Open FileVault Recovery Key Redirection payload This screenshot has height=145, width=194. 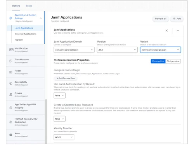(x=26, y=122)
